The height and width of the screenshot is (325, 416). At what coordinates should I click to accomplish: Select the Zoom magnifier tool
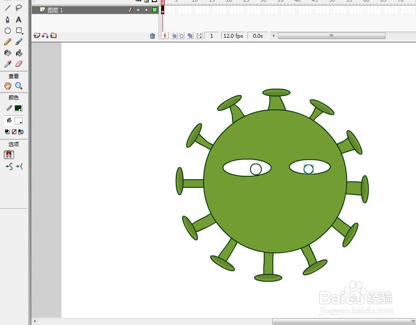pos(18,86)
